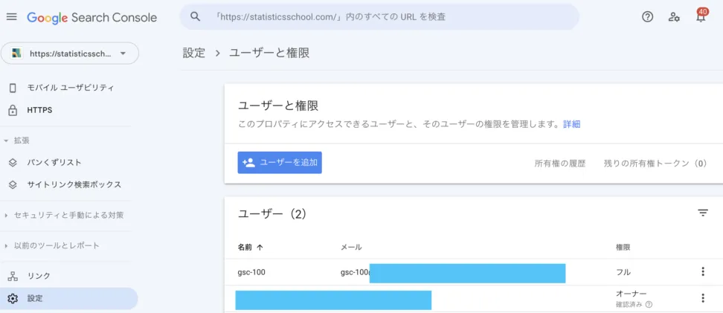Click the メール column header
Screen dimensions: 723x313
351,247
